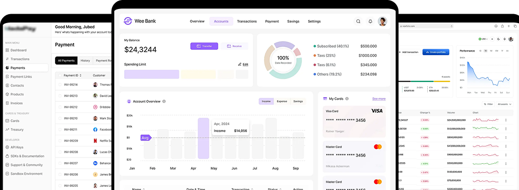Click the Account Overview info icon
Viewport: 519px width, 190px height.
point(164,101)
